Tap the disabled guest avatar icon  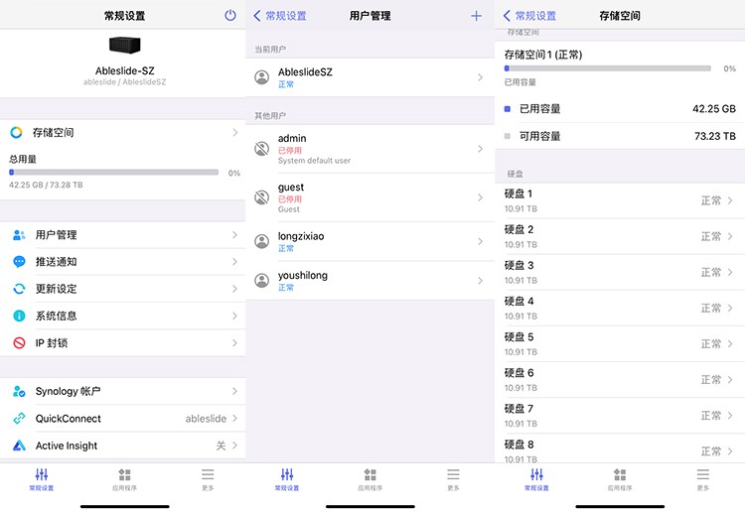[x=262, y=197]
